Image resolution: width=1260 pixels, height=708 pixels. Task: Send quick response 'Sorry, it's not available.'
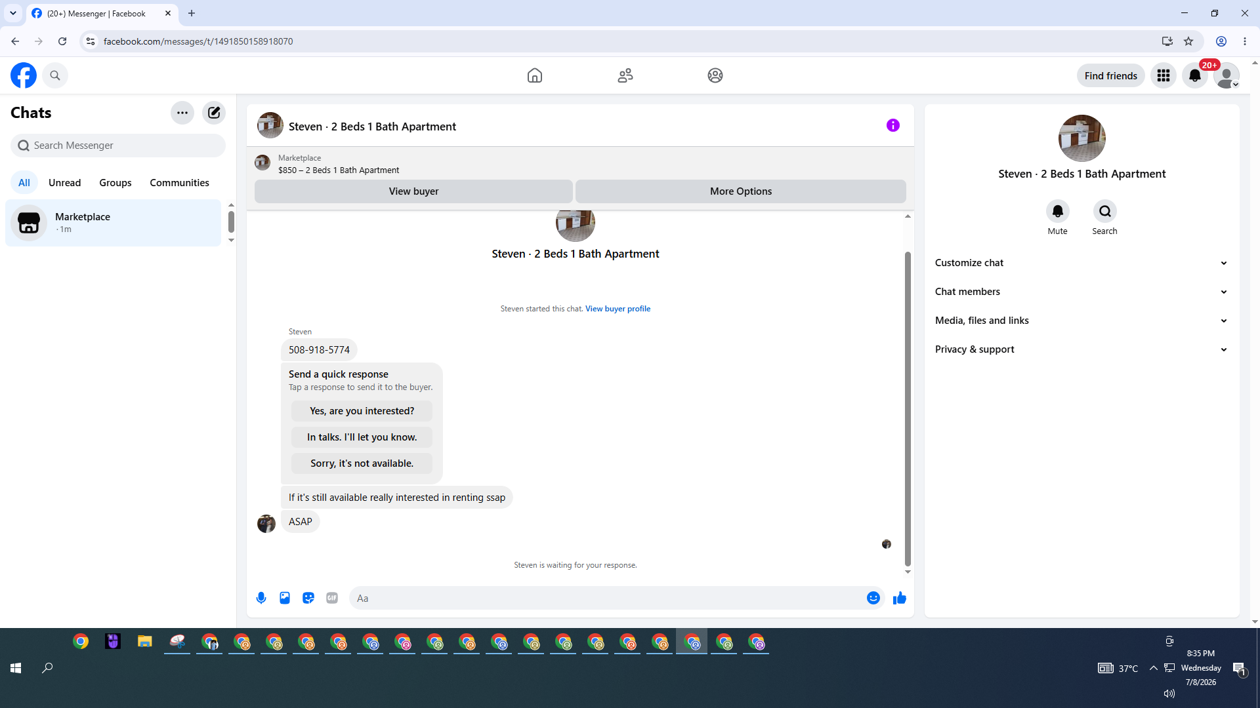click(362, 463)
